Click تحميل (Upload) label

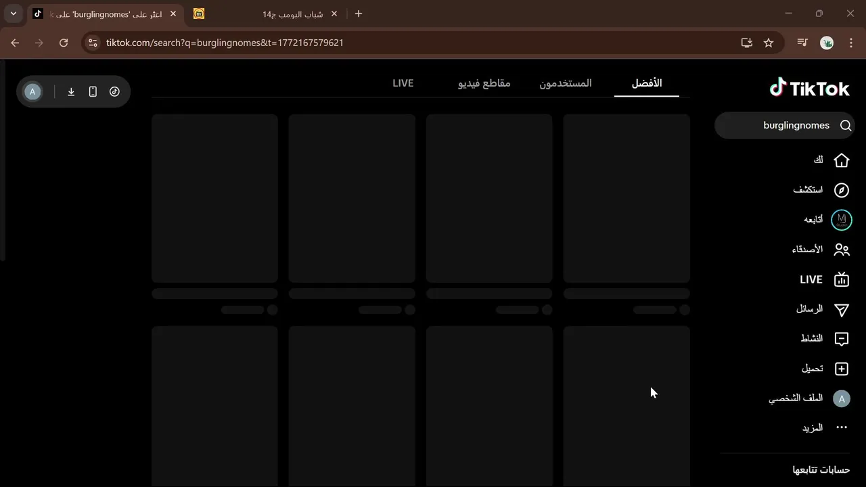click(813, 369)
